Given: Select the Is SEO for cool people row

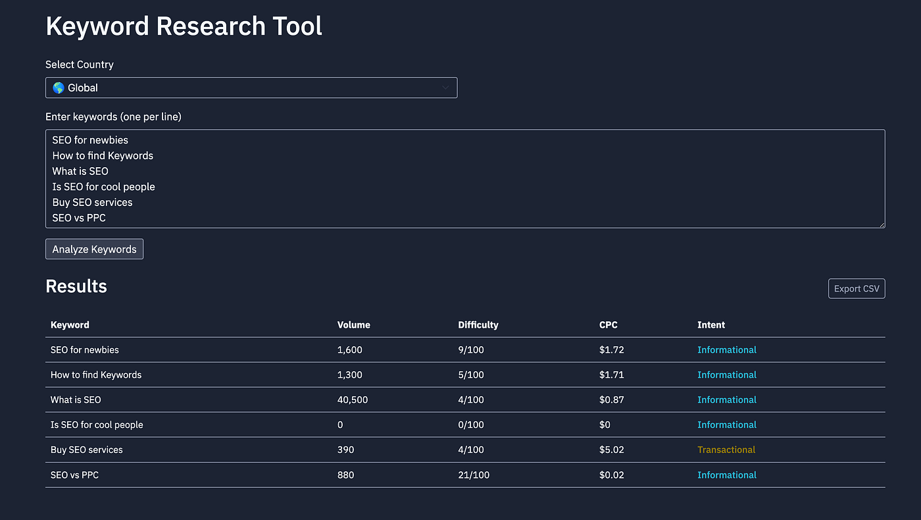Looking at the screenshot, I should click(x=96, y=425).
